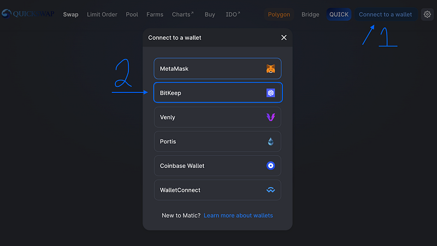Select the Buy menu item

[210, 15]
